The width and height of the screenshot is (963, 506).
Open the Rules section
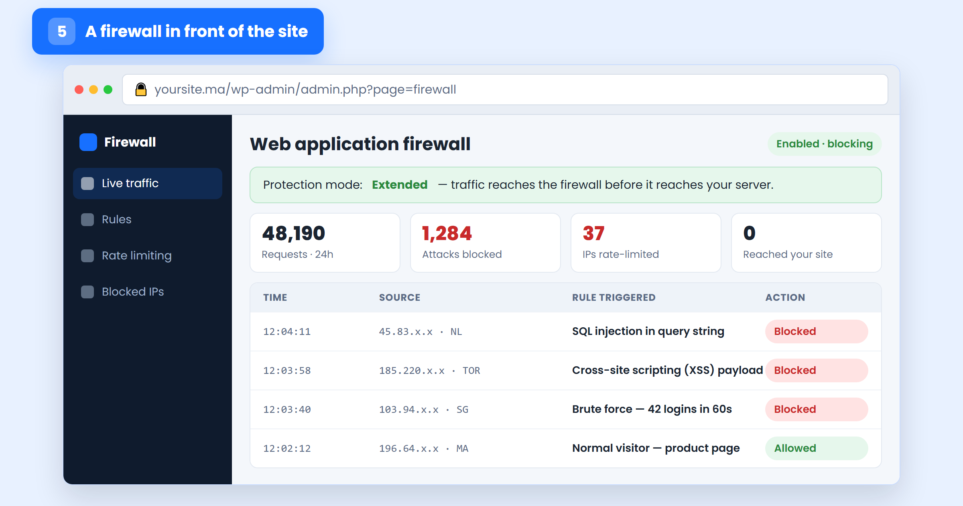point(148,220)
